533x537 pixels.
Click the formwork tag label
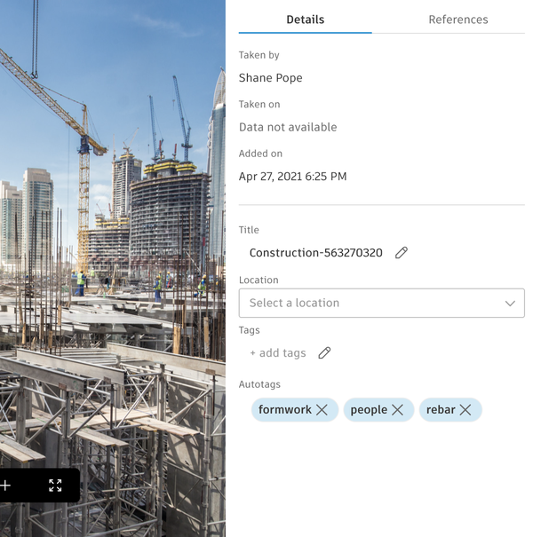tap(285, 409)
